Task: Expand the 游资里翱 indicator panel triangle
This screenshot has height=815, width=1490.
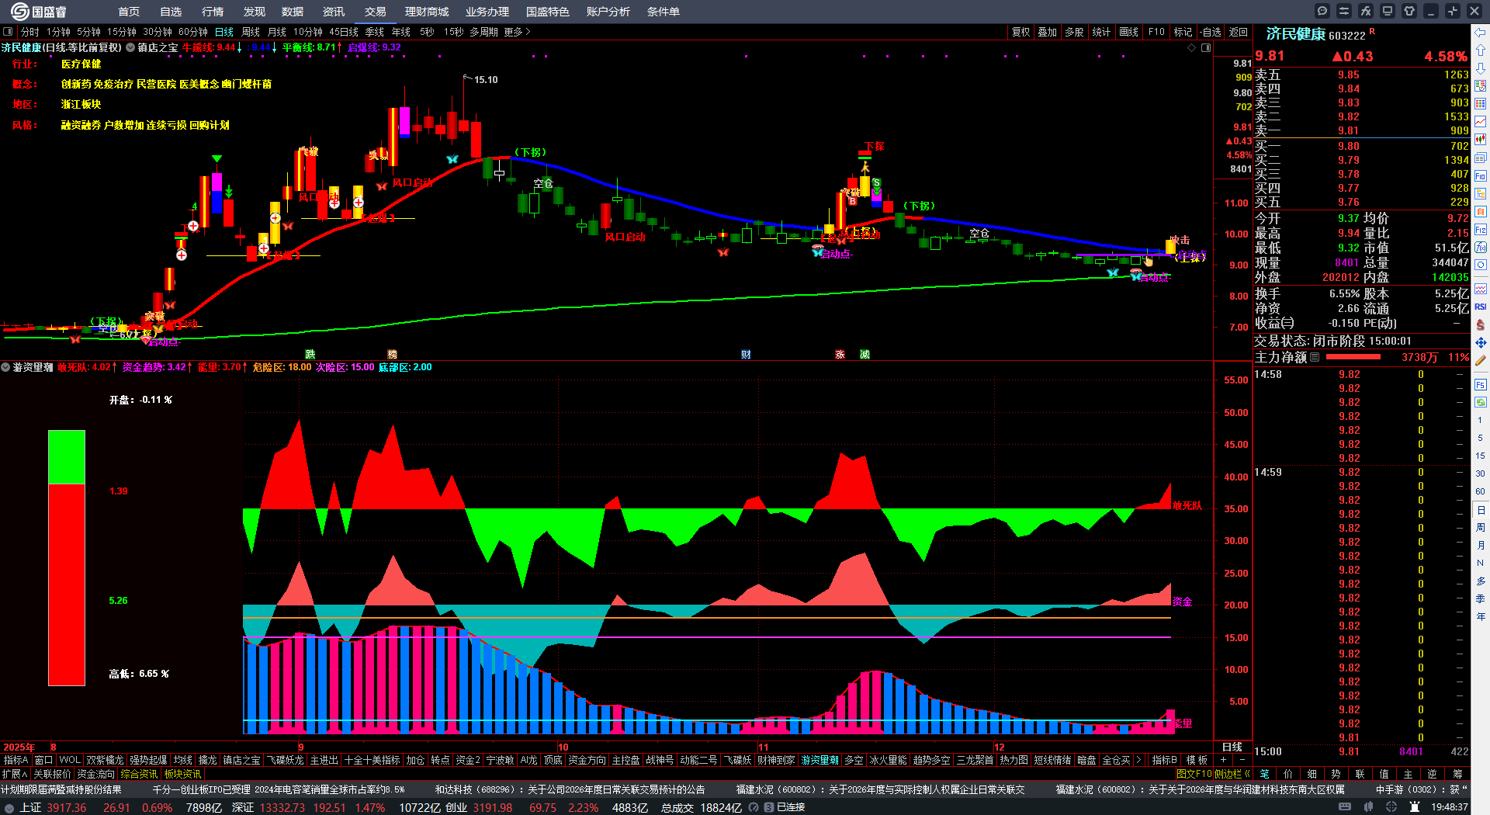Action: click(x=5, y=367)
